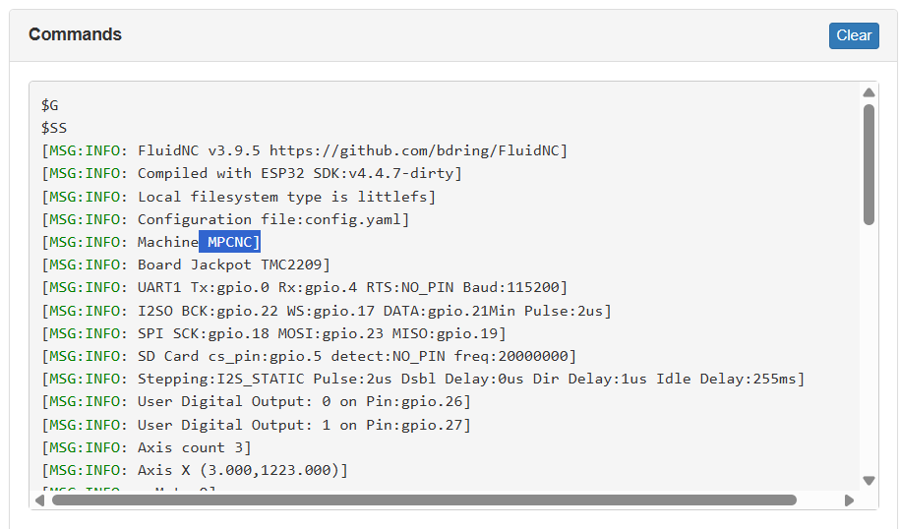Screen dimensions: 899x529
Task: Click the vertical scrollbar thumb
Action: tap(869, 164)
